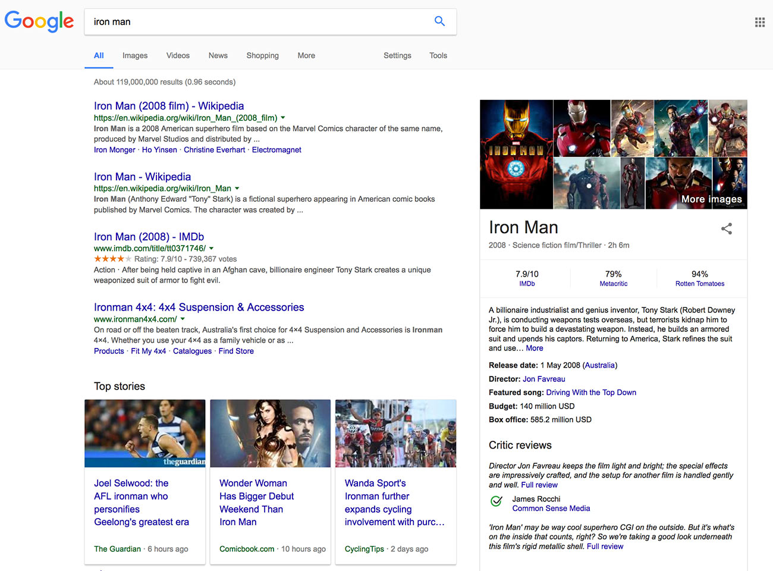Click the green checkmark by James Rocchi
Image resolution: width=773 pixels, height=571 pixels.
tap(496, 501)
